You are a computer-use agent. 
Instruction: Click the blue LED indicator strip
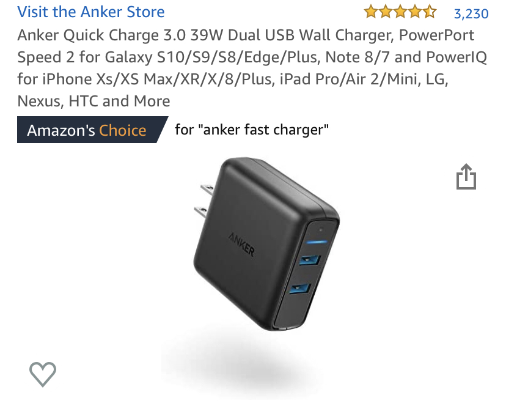[x=317, y=242]
